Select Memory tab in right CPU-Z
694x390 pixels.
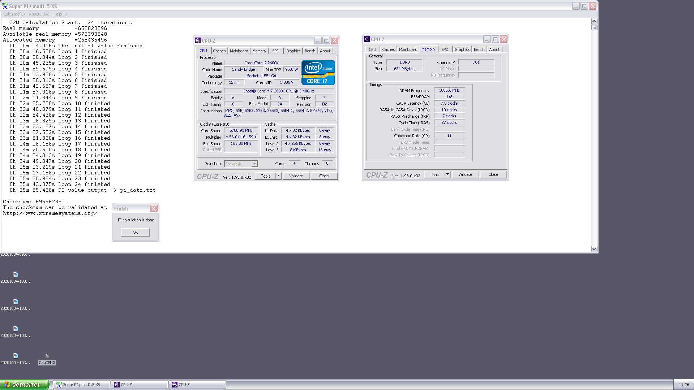(428, 49)
